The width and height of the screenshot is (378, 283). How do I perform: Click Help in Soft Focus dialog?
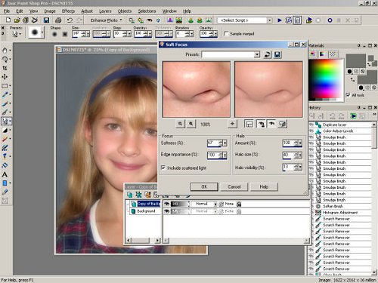[x=264, y=186]
